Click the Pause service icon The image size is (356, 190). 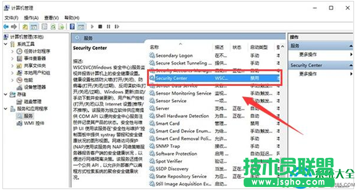coord(108,27)
